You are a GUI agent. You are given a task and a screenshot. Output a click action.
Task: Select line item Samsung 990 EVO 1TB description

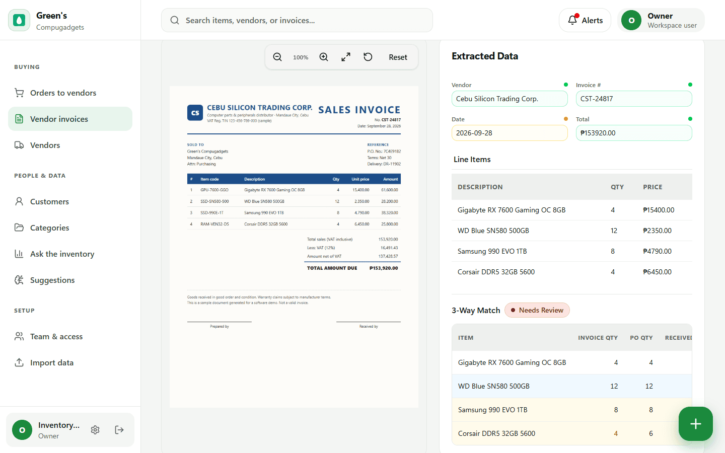[x=492, y=251]
